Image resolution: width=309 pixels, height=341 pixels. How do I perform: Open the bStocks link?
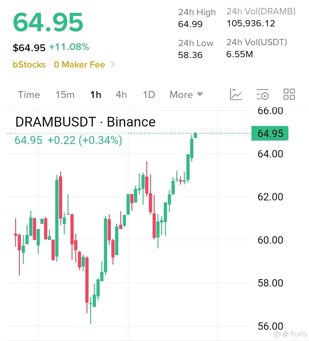click(29, 65)
